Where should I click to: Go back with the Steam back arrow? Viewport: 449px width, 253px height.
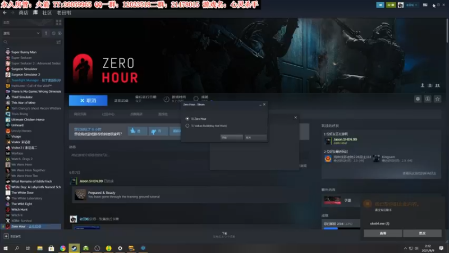(4, 12)
